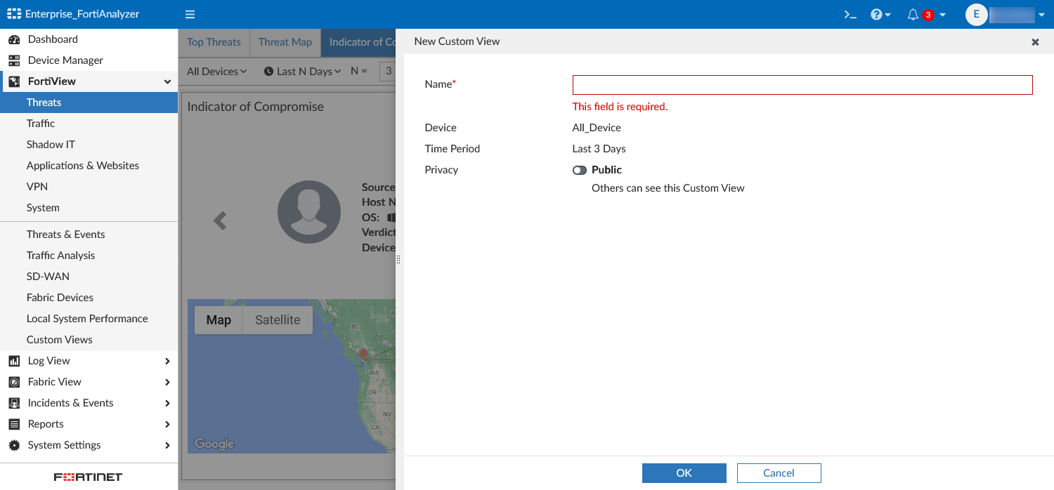Click the System Settings gear icon
1054x490 pixels.
pyautogui.click(x=14, y=445)
